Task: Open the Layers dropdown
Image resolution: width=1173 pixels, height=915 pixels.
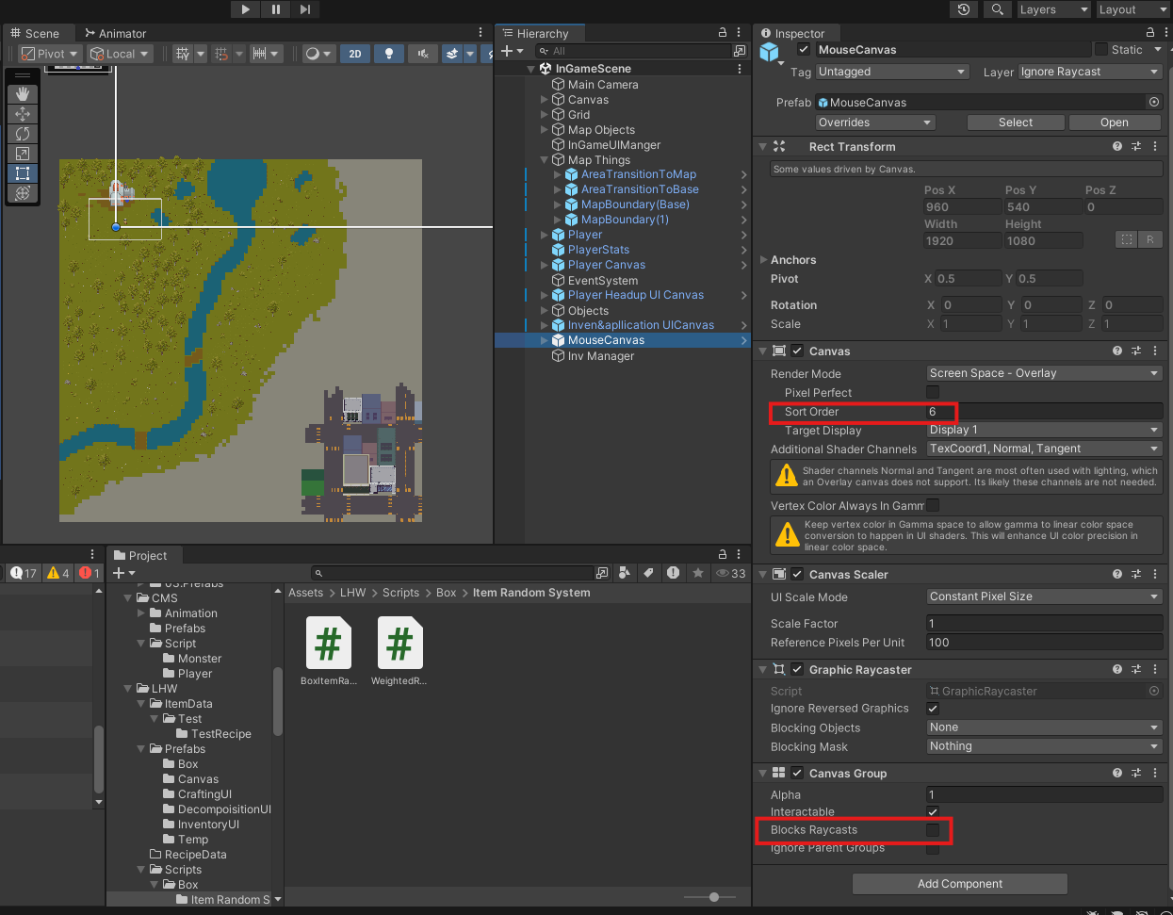Action: coord(1053,9)
